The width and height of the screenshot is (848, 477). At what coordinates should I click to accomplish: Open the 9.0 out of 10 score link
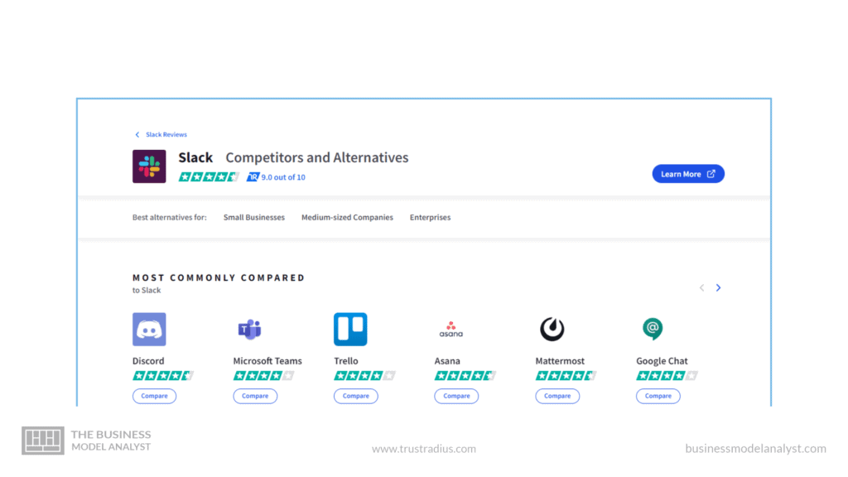tap(283, 177)
